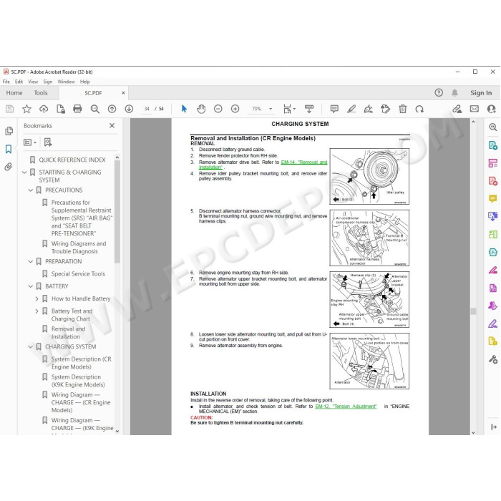Collapse the PRECAUTIONS bookmark group
Viewport: 501px width, 501px height.
31,190
